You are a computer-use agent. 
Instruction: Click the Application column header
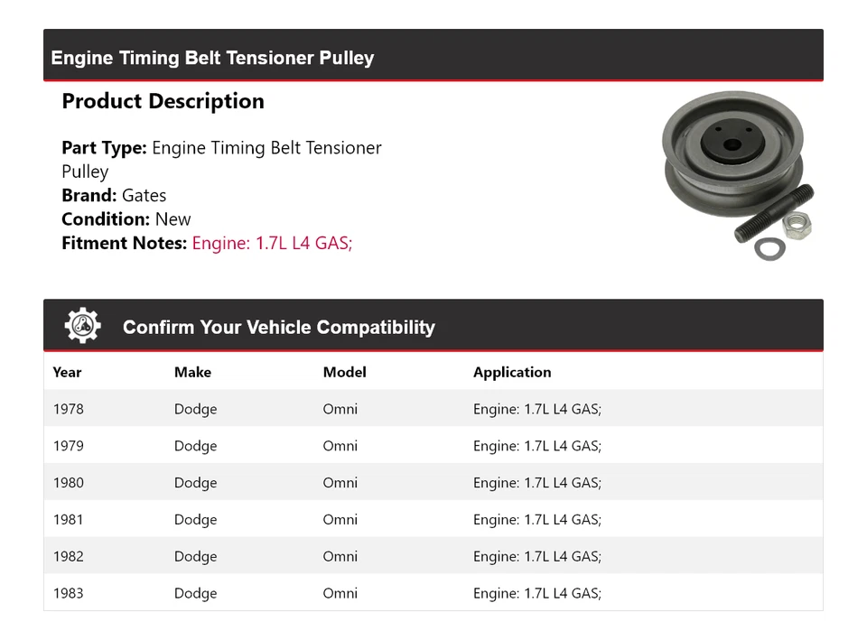click(x=511, y=372)
